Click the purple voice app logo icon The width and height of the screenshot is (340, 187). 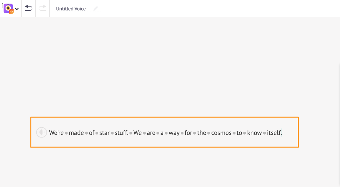point(8,9)
